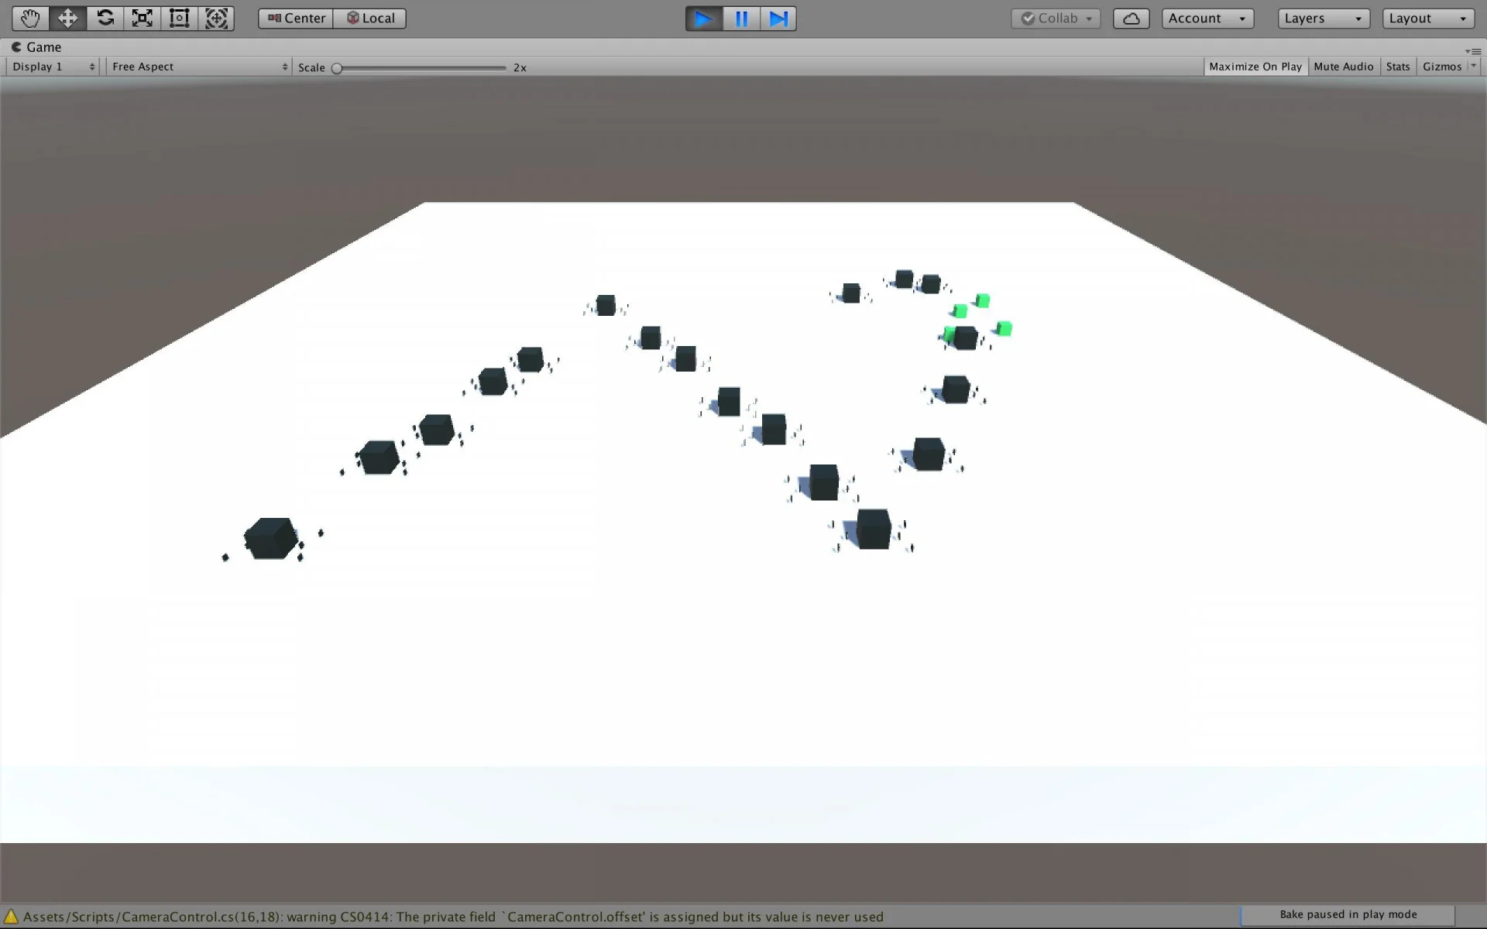Open the Layers dropdown

pyautogui.click(x=1324, y=19)
